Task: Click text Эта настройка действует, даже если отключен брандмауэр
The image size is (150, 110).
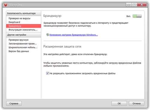Action: 75,54
